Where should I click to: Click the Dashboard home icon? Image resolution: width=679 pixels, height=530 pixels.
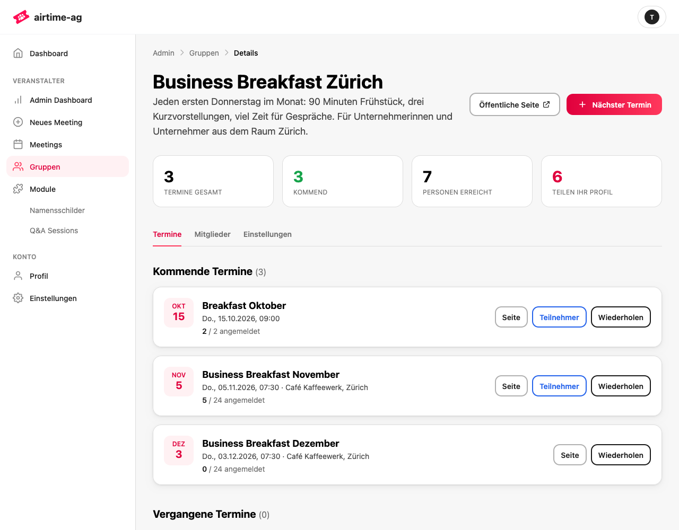(x=18, y=53)
